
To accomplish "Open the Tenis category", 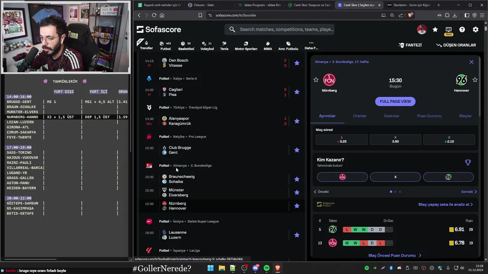I will [224, 46].
